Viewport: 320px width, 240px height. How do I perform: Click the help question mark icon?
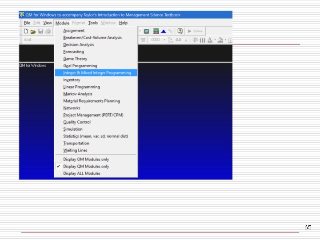pyautogui.click(x=180, y=31)
